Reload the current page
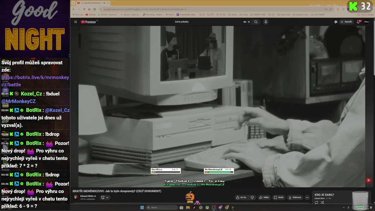Screen dimensions: 375x211 pos(84,9)
